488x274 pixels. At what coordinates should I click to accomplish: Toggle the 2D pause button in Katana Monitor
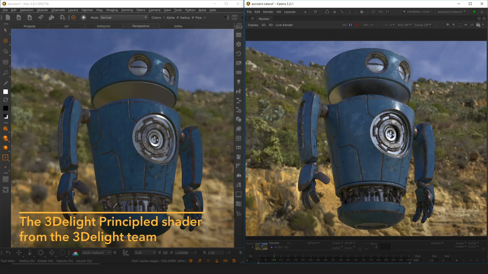tap(350, 25)
